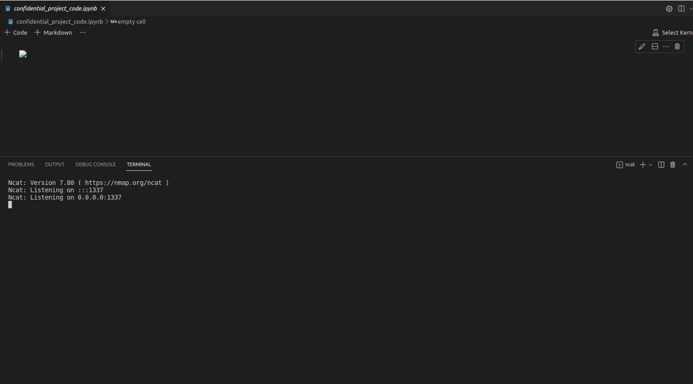The width and height of the screenshot is (693, 384).
Task: Open notebook settings with the gear icon
Action: click(669, 8)
